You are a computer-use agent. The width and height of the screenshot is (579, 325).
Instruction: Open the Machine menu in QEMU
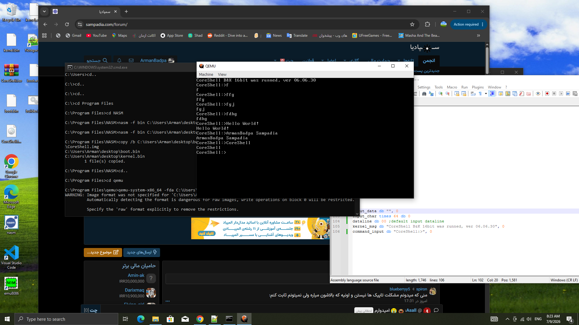pyautogui.click(x=206, y=75)
